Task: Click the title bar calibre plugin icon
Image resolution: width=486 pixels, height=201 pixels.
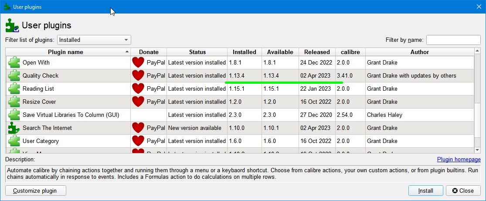Action: (7, 7)
